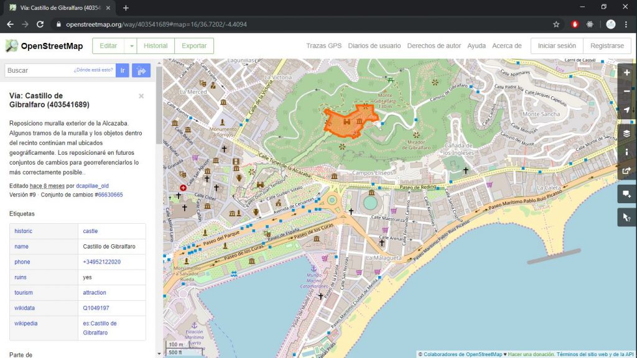Close the Castillo de Gibralfaro sidebar panel
637x358 pixels.
(x=141, y=96)
